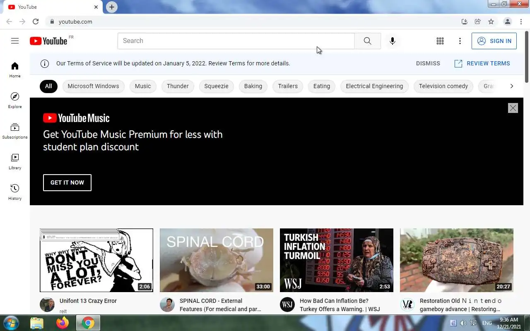Open Subscriptions in sidebar

[x=15, y=131]
